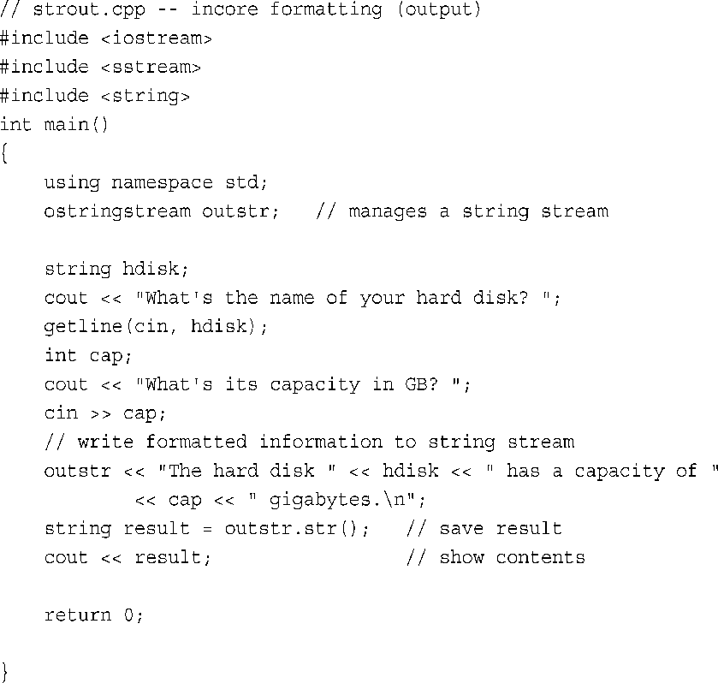The height and width of the screenshot is (683, 718).
Task: Click the manages a string stream comment
Action: point(462,211)
